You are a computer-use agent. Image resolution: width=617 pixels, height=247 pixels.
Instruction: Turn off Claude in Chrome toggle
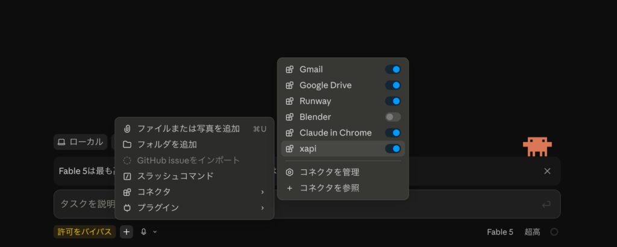point(393,133)
